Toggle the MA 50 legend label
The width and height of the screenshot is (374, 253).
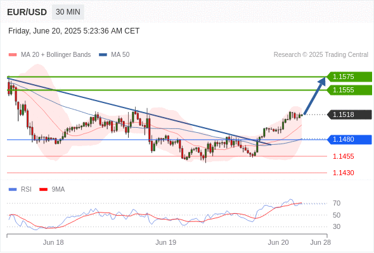pos(120,55)
